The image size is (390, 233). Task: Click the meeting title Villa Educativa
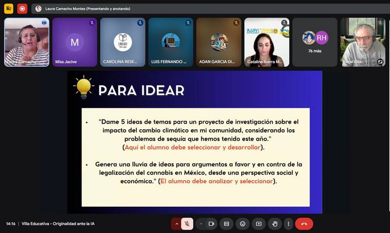tap(58, 224)
